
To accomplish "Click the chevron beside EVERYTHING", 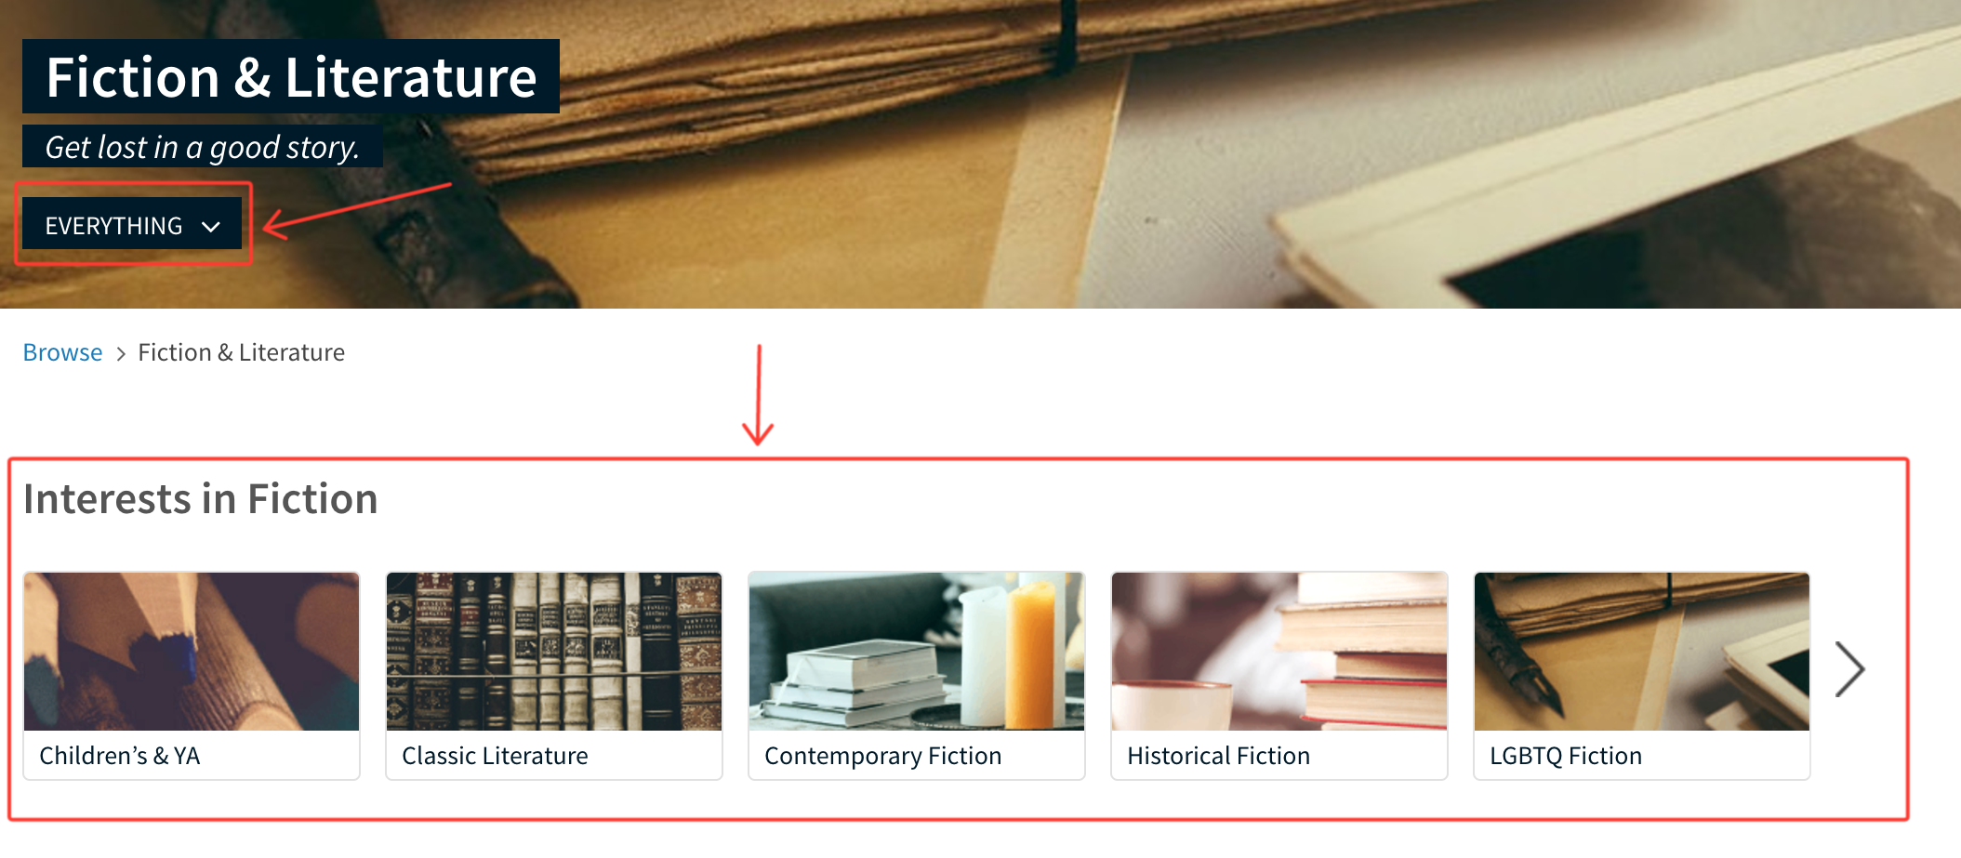I will (211, 226).
